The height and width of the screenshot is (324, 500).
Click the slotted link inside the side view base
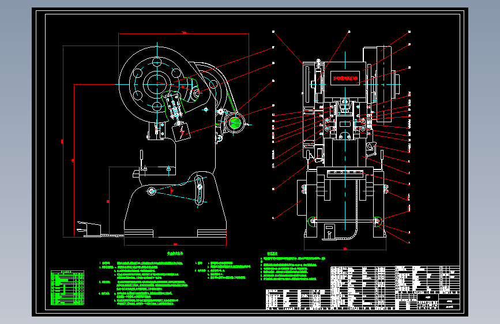coord(200,190)
